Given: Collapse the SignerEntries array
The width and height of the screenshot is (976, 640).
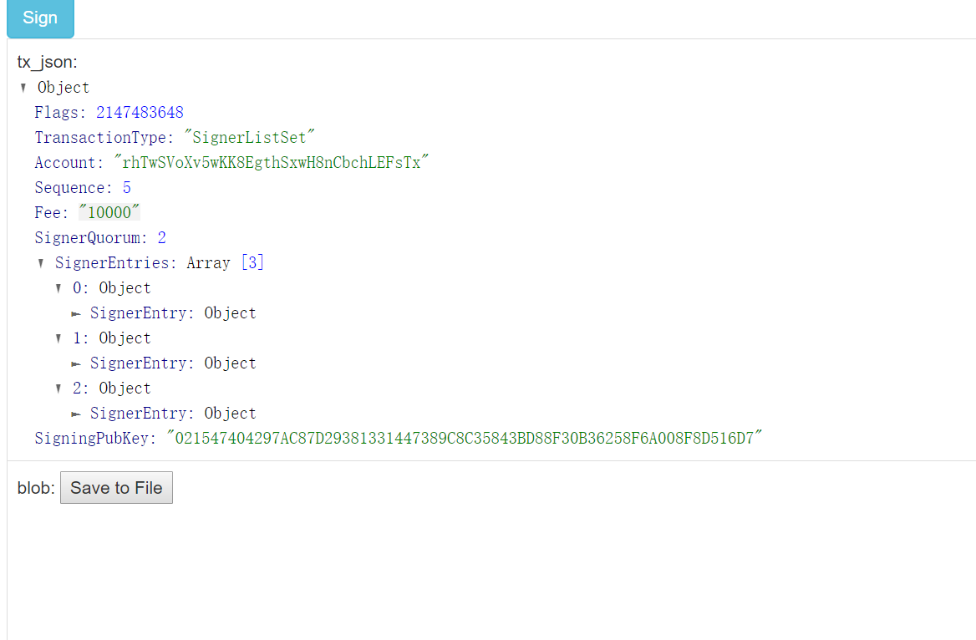Looking at the screenshot, I should point(40,262).
